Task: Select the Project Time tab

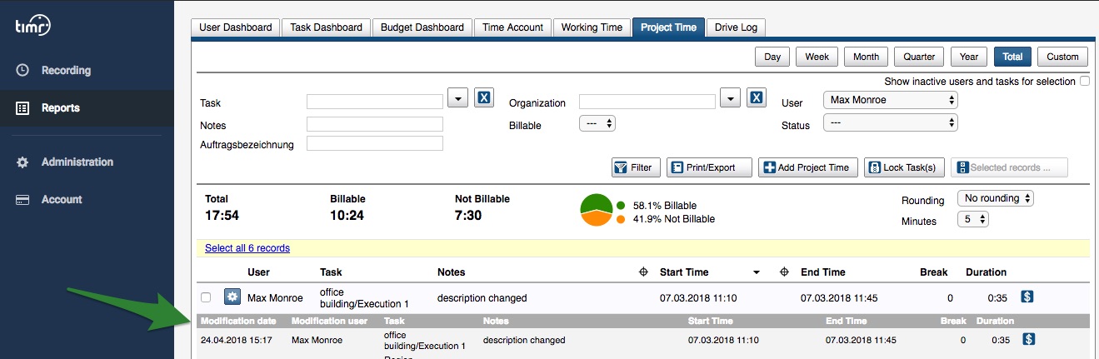Action: (x=668, y=27)
